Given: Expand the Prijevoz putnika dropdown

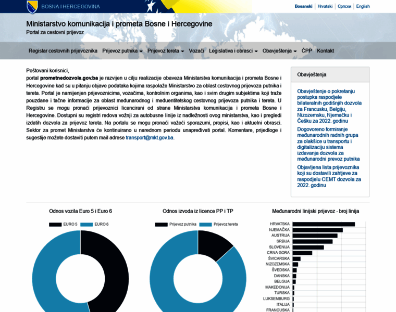Looking at the screenshot, I should point(122,50).
